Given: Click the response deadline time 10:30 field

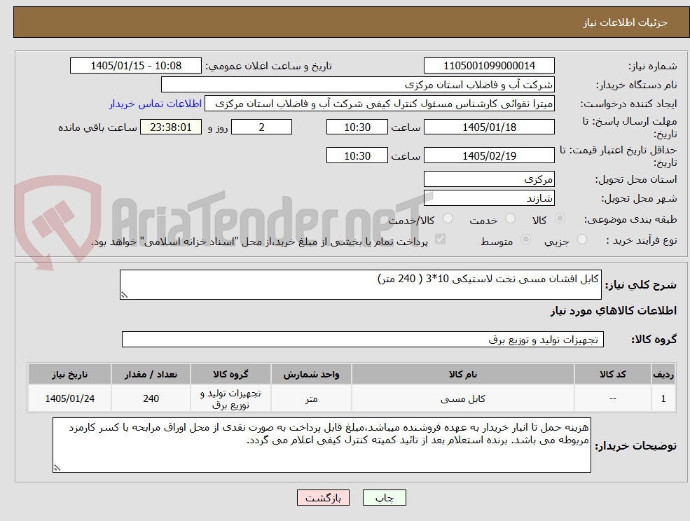Looking at the screenshot, I should coord(357,127).
